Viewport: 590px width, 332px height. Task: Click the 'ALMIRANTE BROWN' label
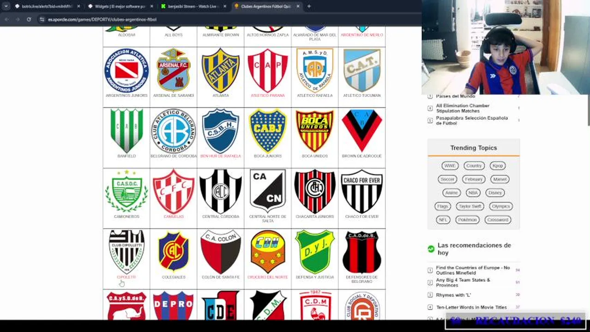pyautogui.click(x=221, y=35)
